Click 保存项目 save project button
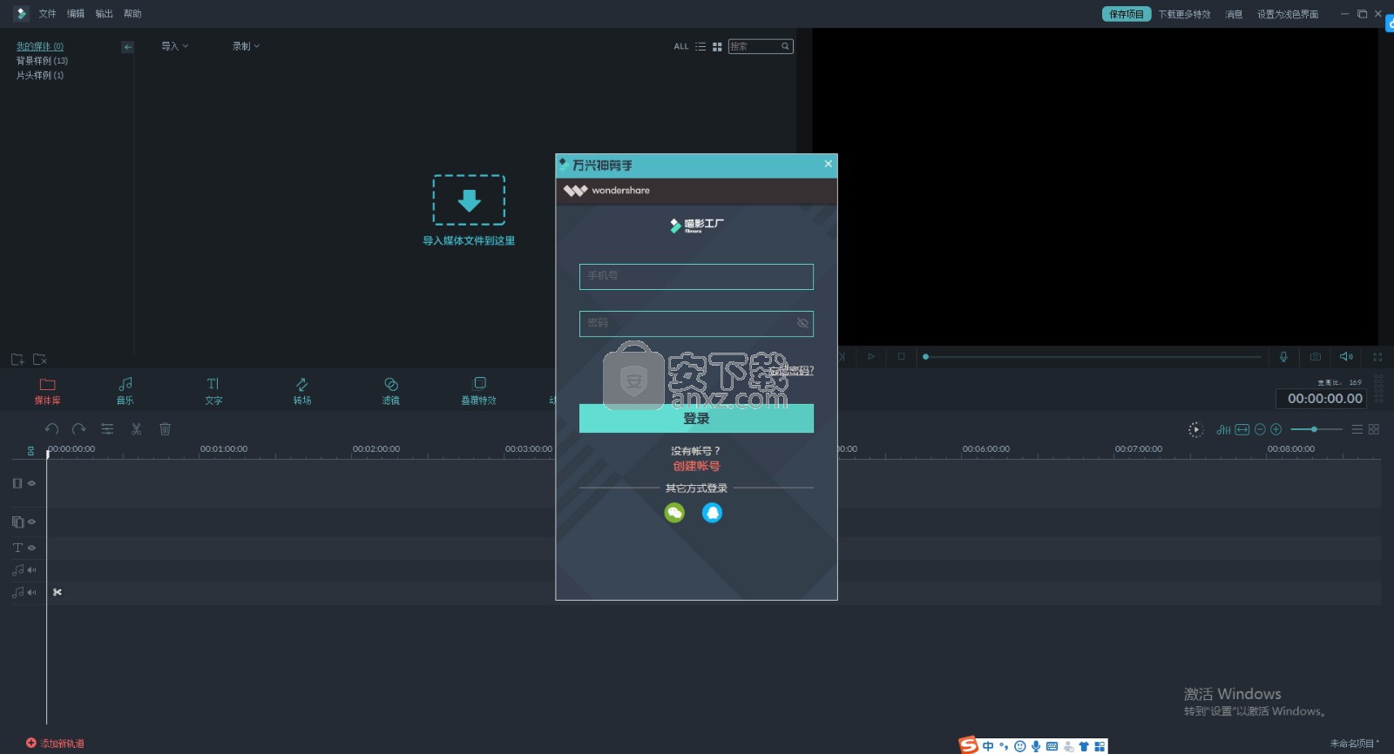The image size is (1394, 754). (1127, 14)
